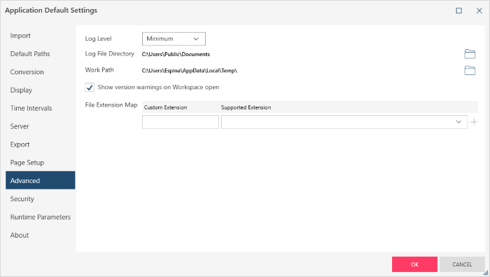
Task: Maximize the Application Default Settings window
Action: 458,11
